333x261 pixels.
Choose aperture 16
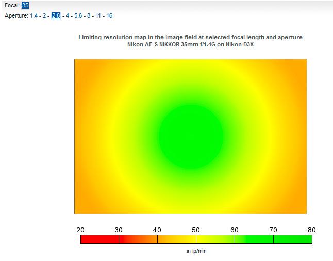coord(109,15)
